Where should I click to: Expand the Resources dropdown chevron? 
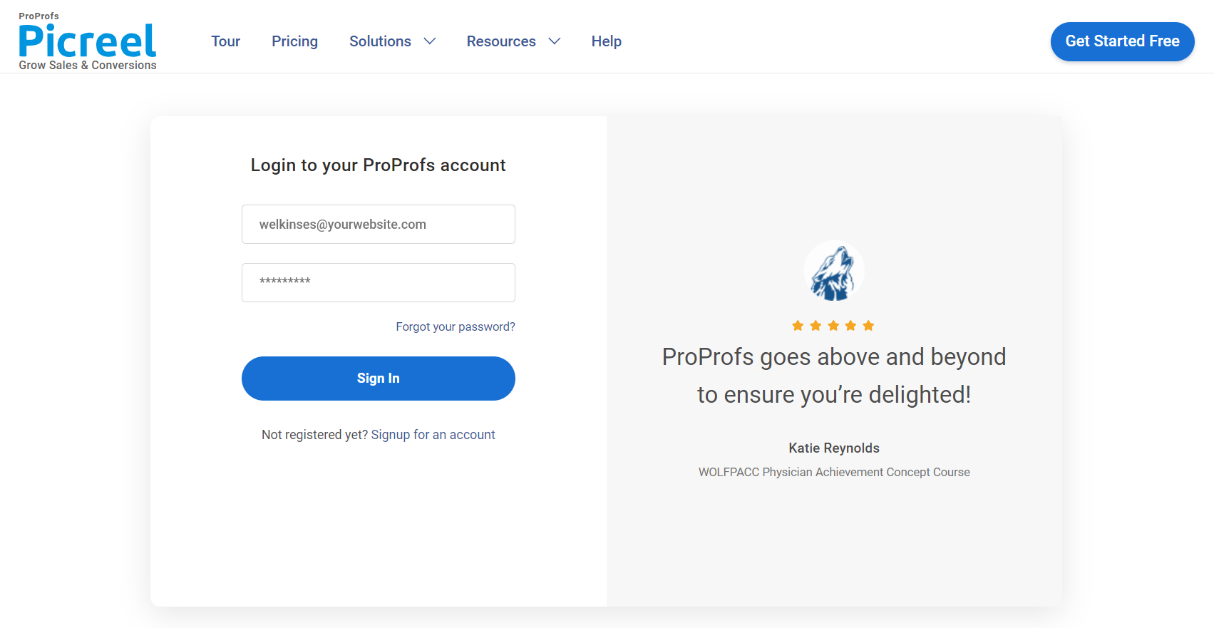point(555,41)
